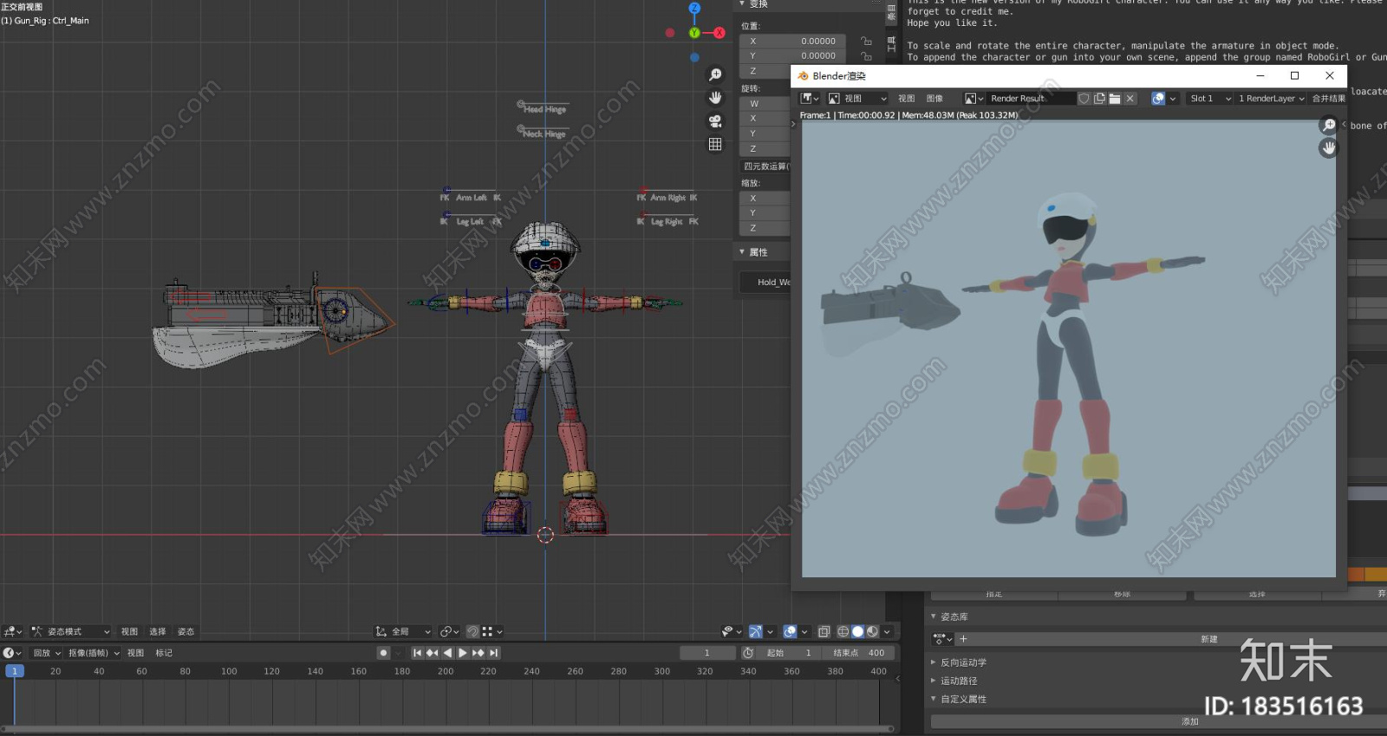Click the 结束点 400 end frame field
Viewport: 1387px width, 736px height.
(x=858, y=653)
